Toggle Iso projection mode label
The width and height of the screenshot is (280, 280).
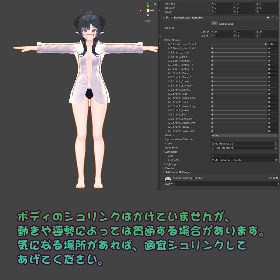coord(148,21)
